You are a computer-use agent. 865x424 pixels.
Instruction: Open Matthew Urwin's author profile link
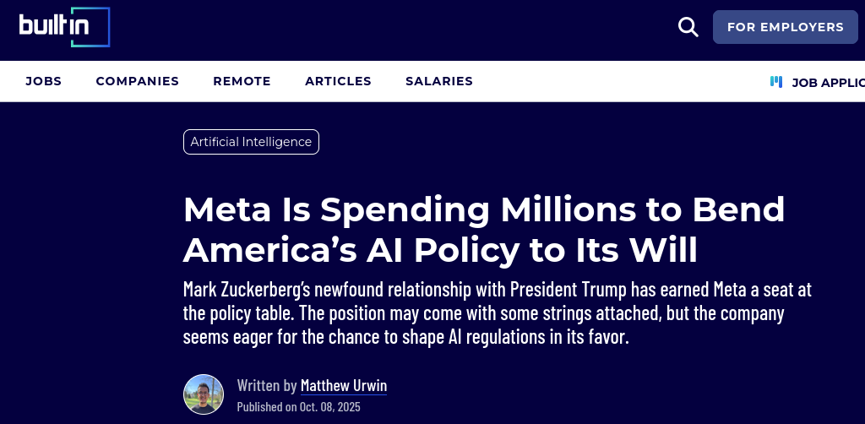coord(344,386)
